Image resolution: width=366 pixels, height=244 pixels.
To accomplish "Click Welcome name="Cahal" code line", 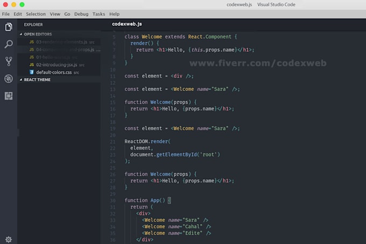I will [177, 226].
